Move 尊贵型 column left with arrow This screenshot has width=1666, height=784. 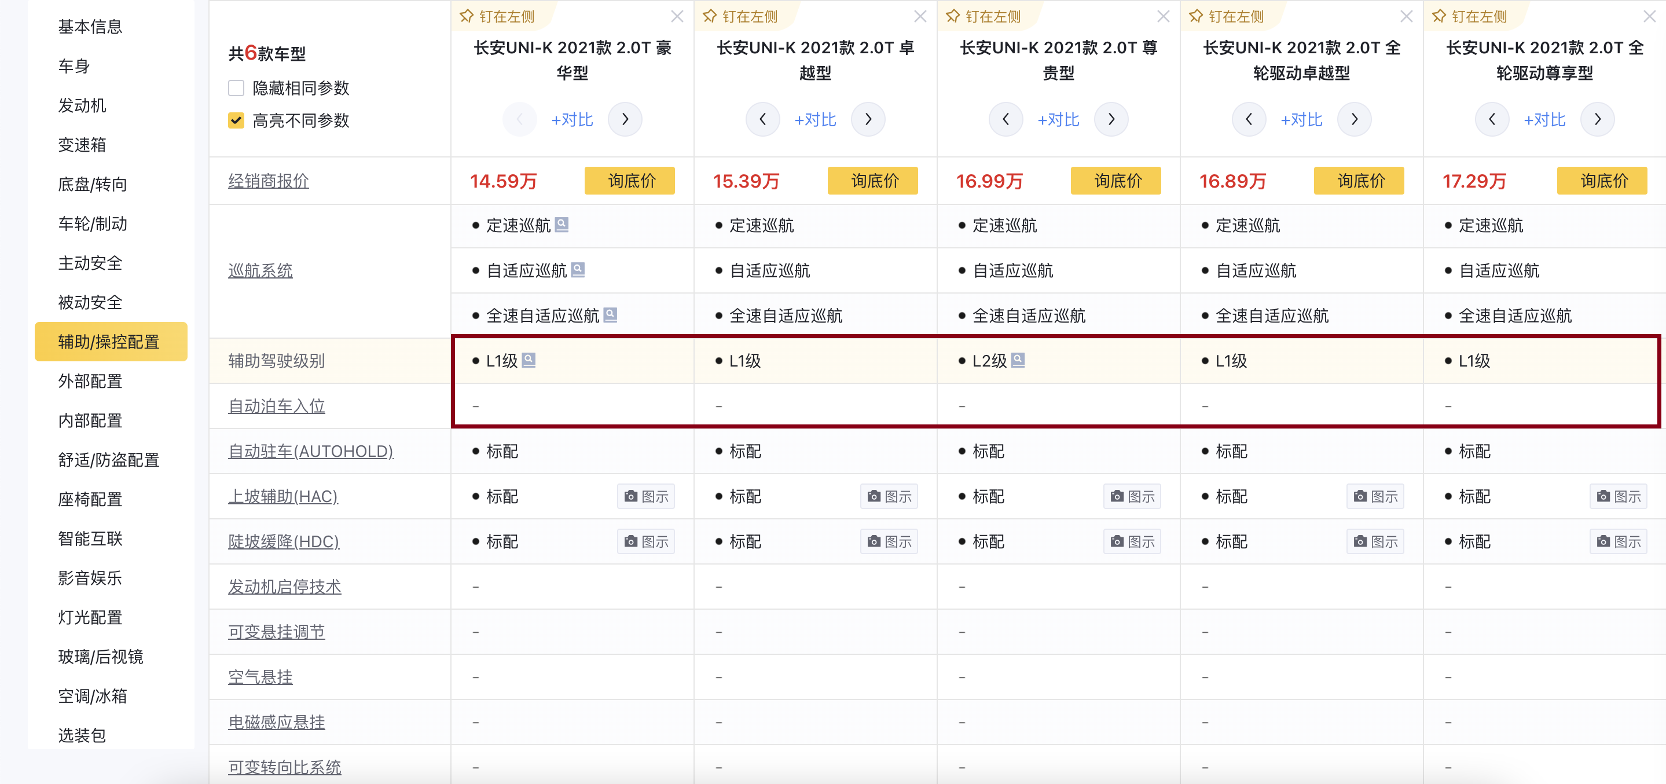[1006, 119]
